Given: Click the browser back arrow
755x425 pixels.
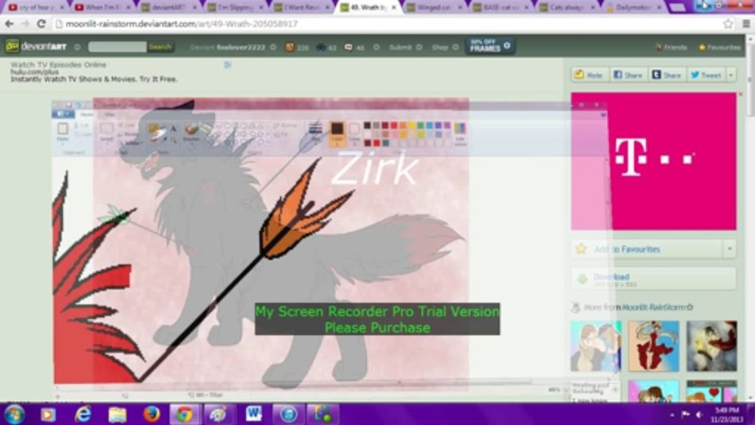Looking at the screenshot, I should click(x=9, y=24).
